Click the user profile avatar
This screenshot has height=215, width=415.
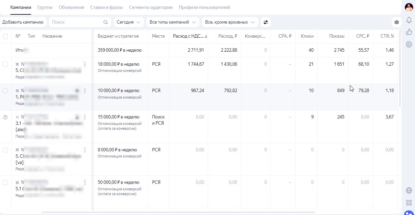[409, 7]
